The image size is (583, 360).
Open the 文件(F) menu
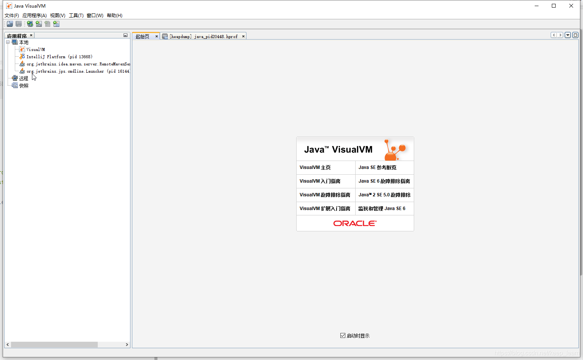[x=12, y=16]
